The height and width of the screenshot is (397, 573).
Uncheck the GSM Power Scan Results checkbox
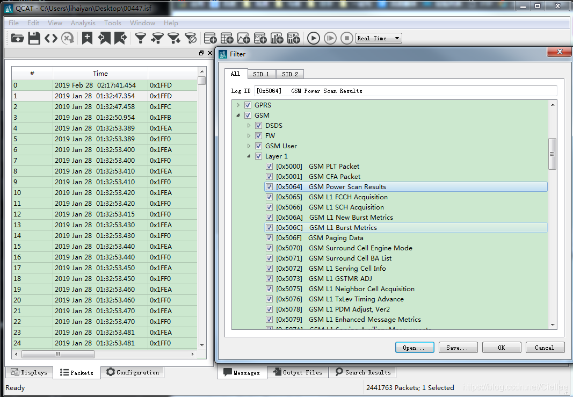pos(269,187)
